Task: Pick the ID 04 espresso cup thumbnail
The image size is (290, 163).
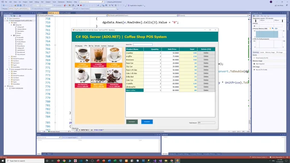Action: pyautogui.click(x=83, y=75)
